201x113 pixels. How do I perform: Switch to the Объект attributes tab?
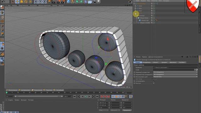[155, 62]
